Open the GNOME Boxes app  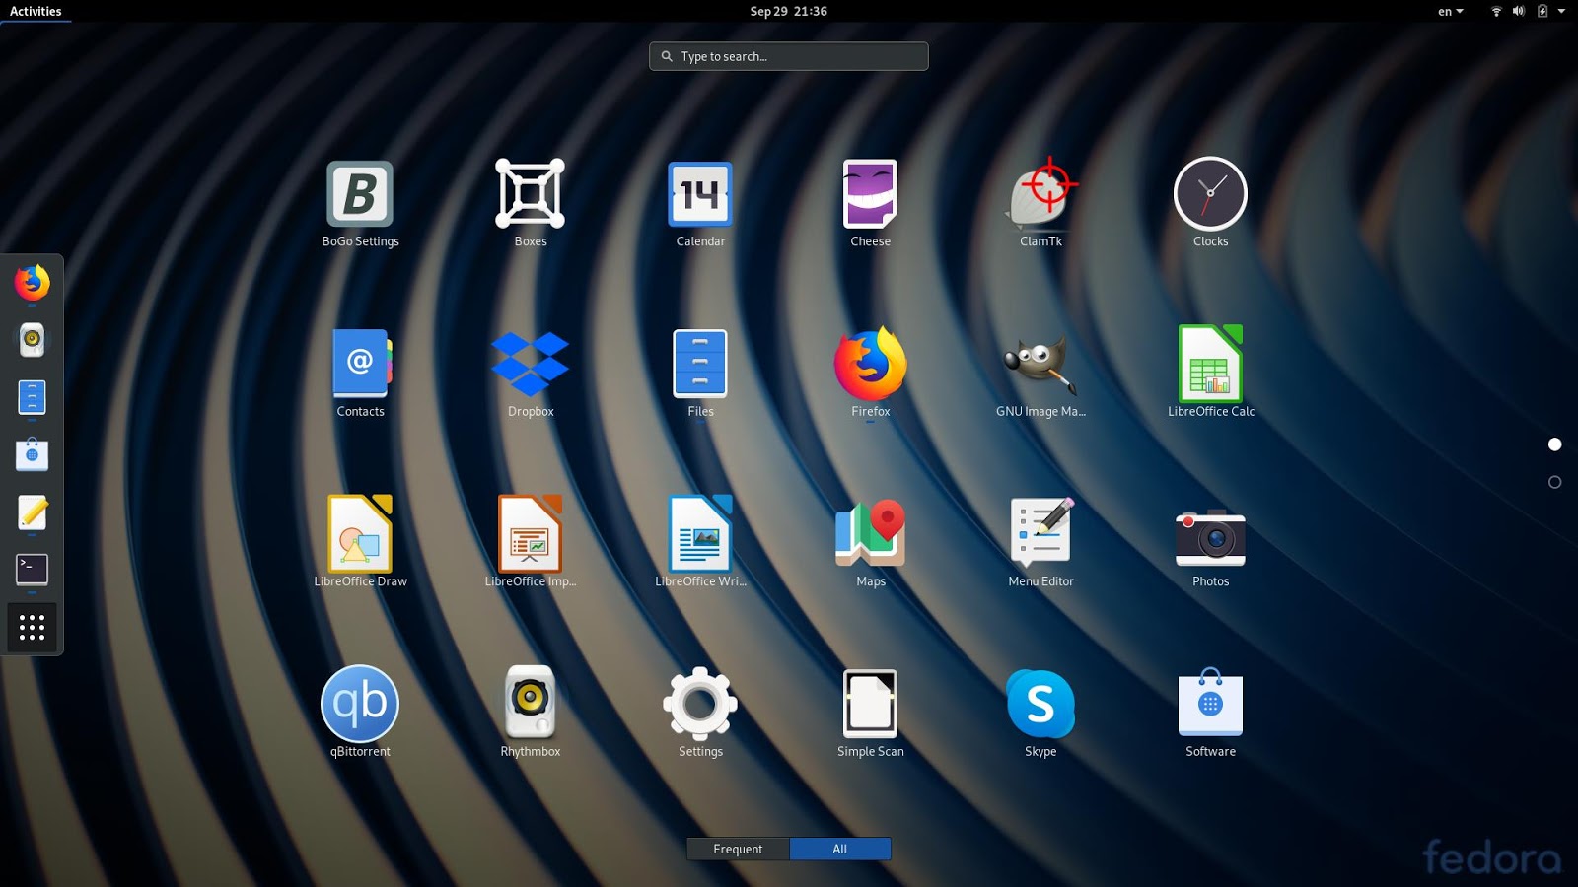530,193
